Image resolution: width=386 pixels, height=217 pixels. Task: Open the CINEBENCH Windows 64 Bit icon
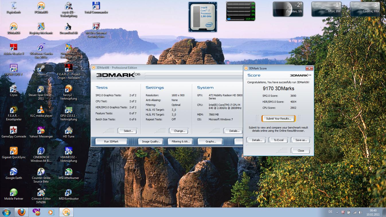[41, 154]
